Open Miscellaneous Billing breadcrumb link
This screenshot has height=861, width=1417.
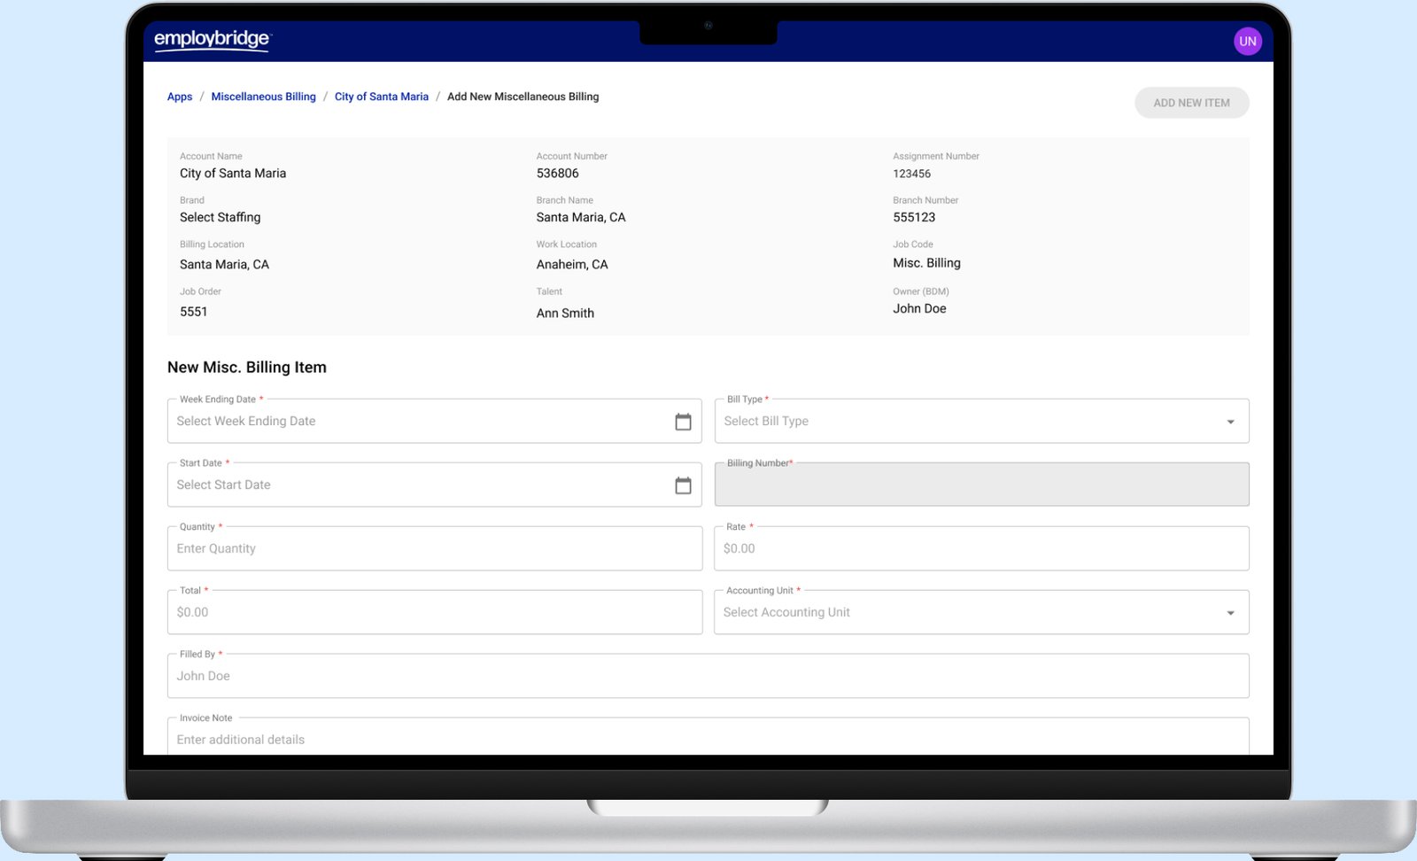(x=263, y=97)
